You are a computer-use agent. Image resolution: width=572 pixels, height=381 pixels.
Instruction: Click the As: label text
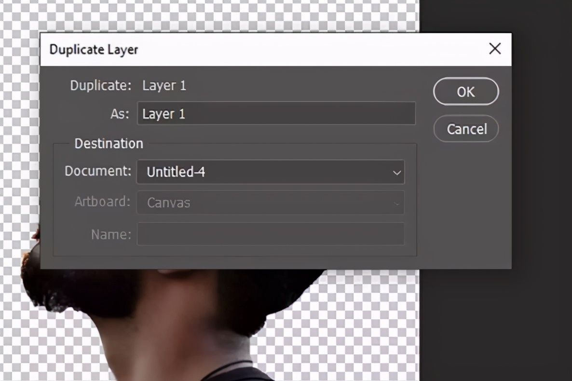tap(120, 114)
